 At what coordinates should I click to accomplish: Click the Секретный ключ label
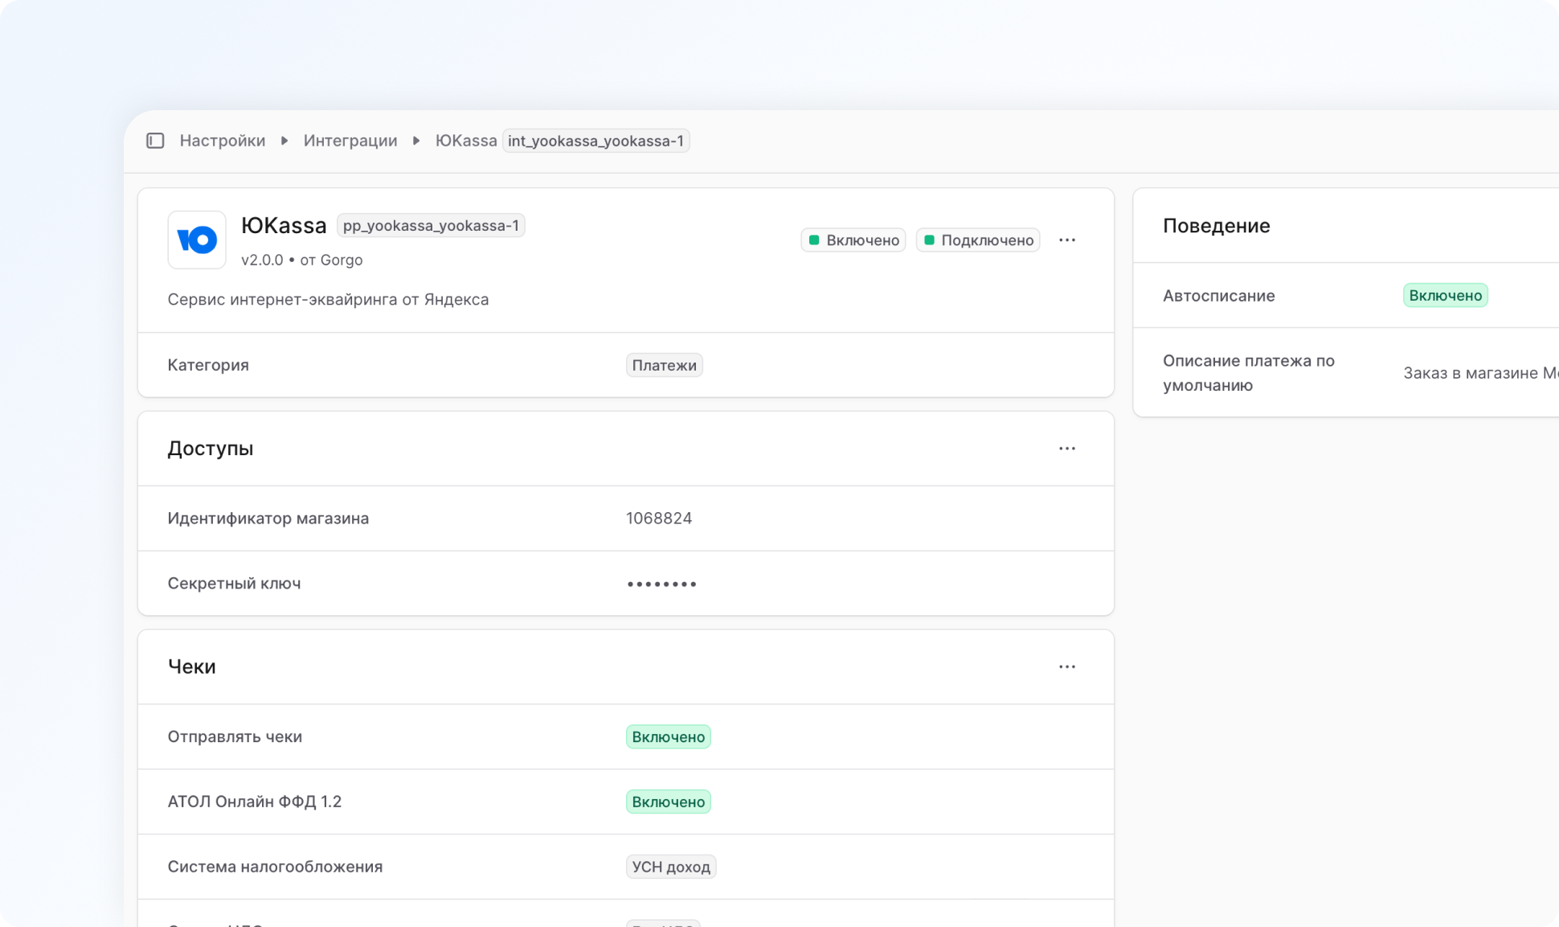click(235, 584)
